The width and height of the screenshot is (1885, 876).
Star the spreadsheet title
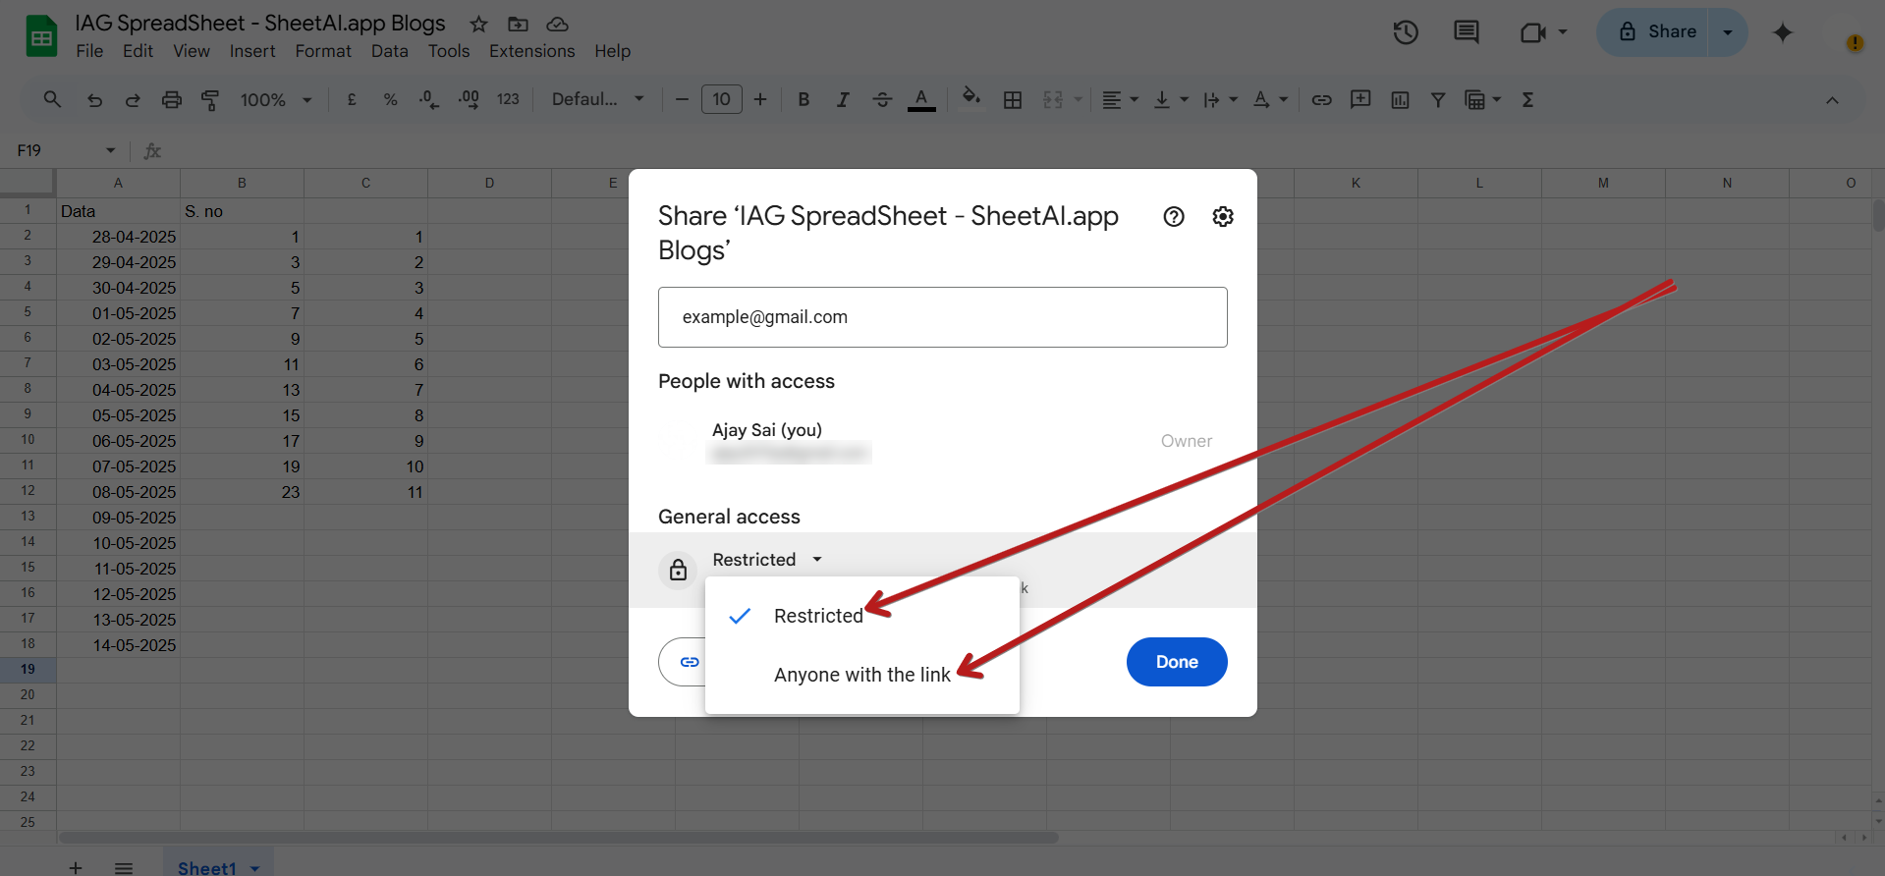(x=478, y=24)
